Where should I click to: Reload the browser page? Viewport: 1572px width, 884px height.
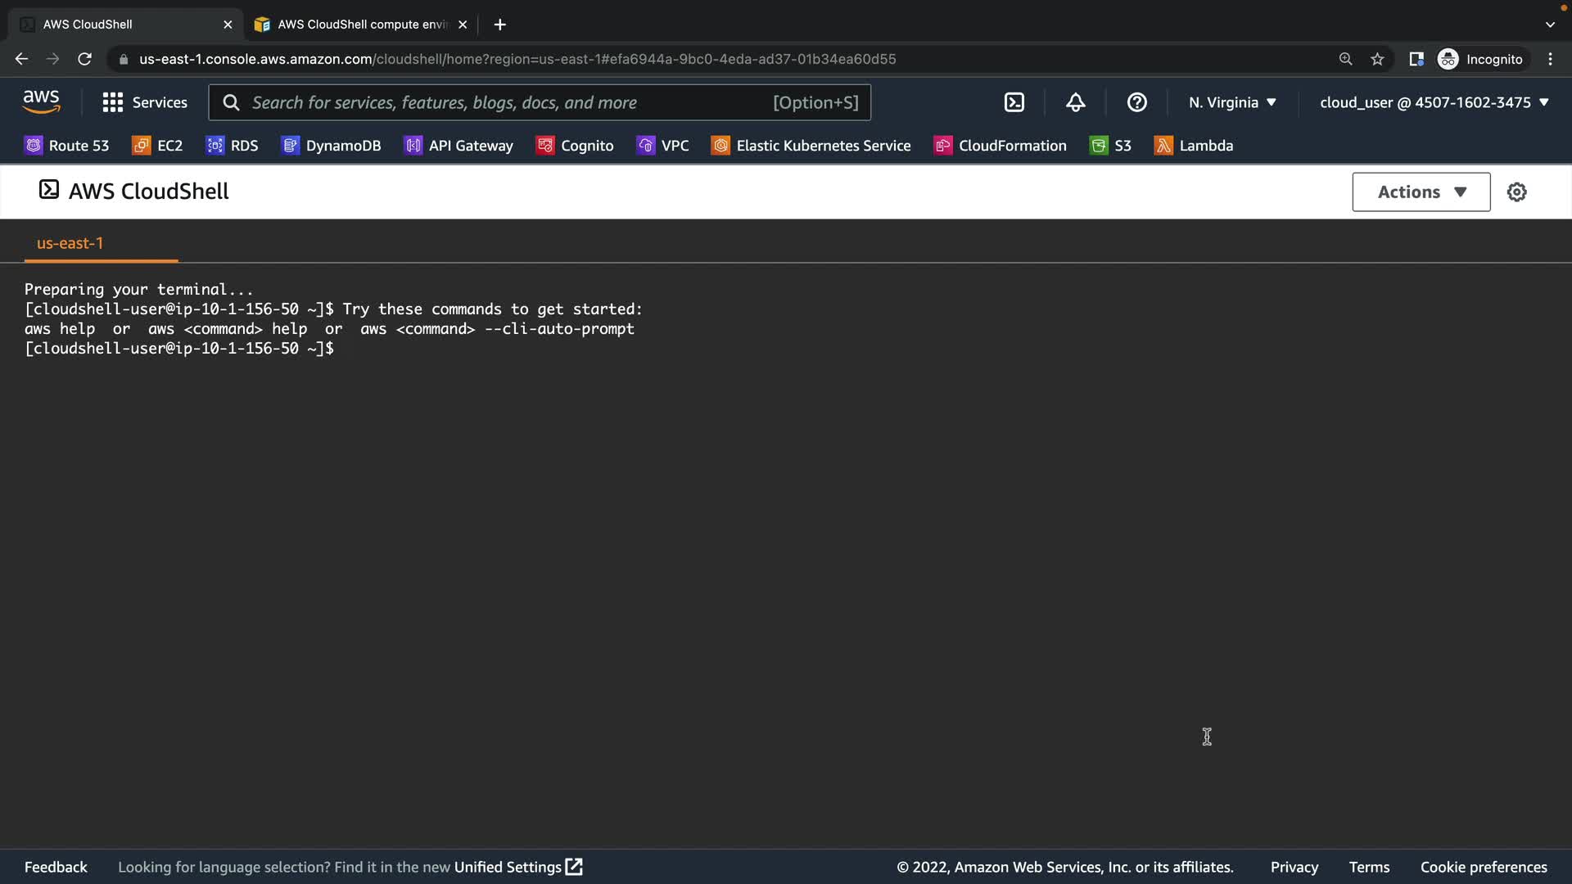pyautogui.click(x=84, y=59)
